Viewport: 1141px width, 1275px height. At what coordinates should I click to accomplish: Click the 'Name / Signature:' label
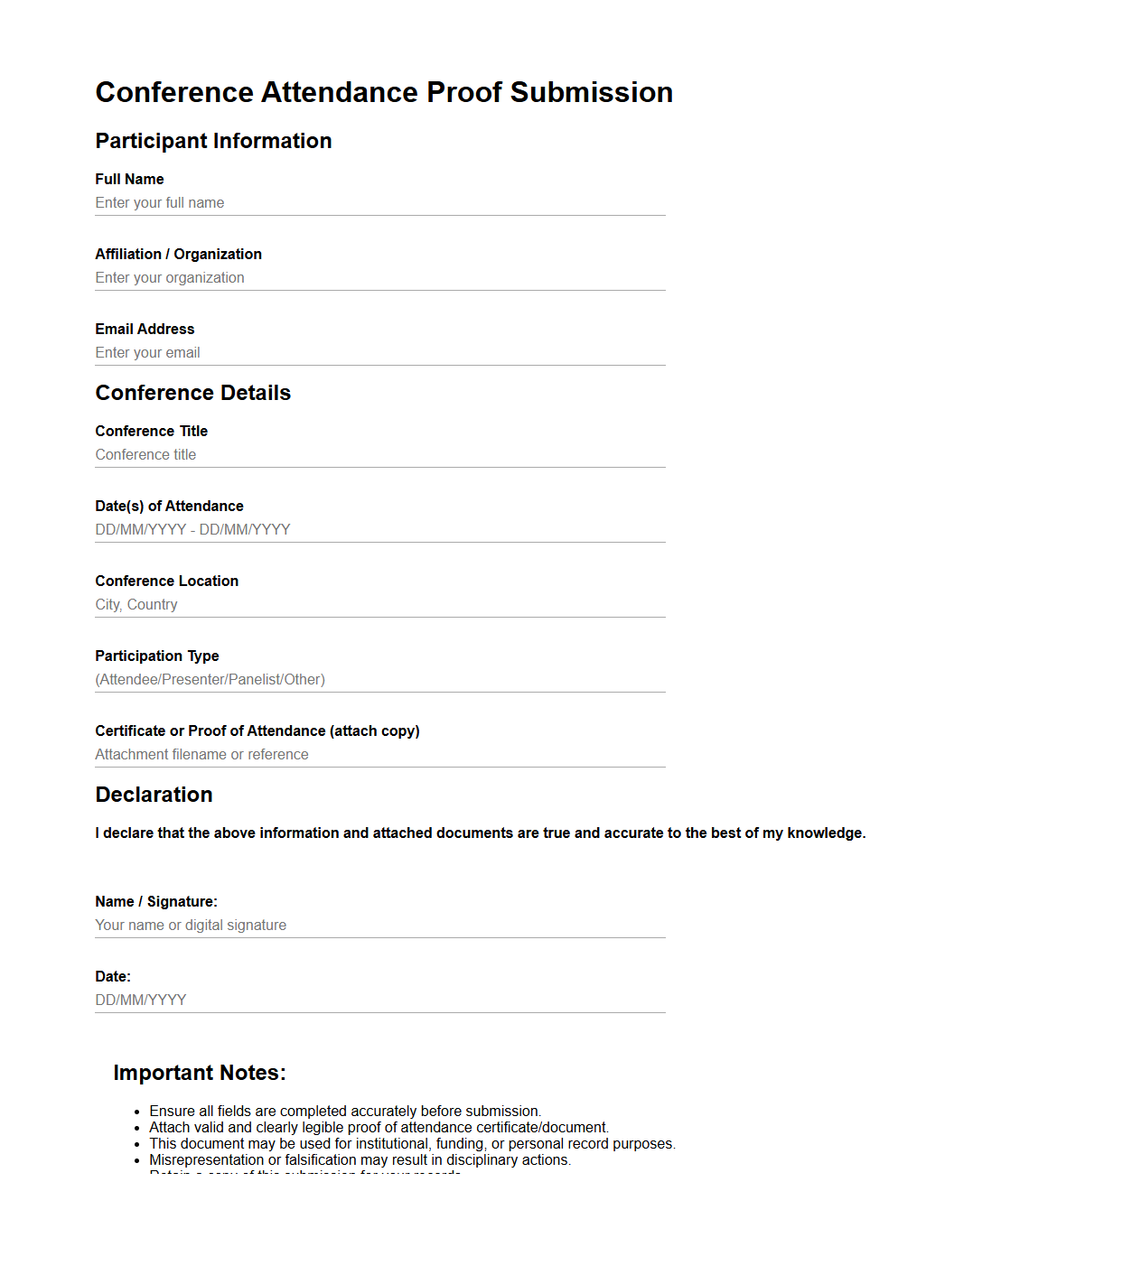pyautogui.click(x=155, y=902)
